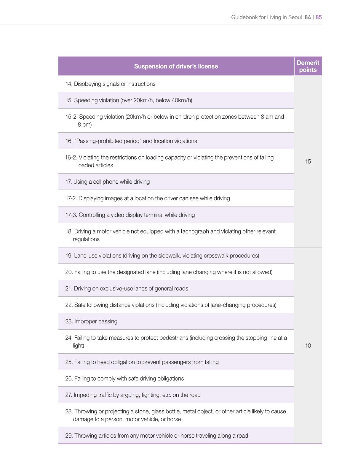The width and height of the screenshot is (350, 467).
Task: Click row 20 designated lane failure
Action: pyautogui.click(x=176, y=272)
